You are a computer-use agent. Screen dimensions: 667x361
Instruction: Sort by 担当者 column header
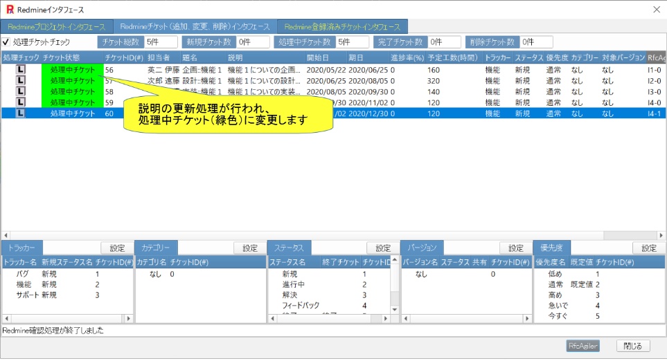coord(163,58)
